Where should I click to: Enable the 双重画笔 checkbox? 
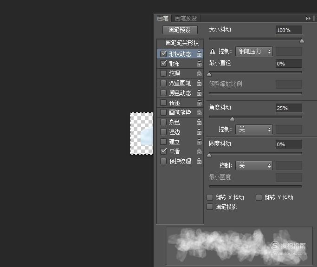coord(163,83)
